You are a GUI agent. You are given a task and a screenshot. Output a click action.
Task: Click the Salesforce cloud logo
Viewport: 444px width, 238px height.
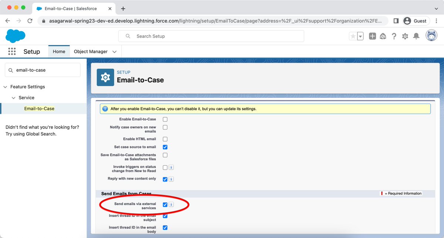[x=16, y=36]
